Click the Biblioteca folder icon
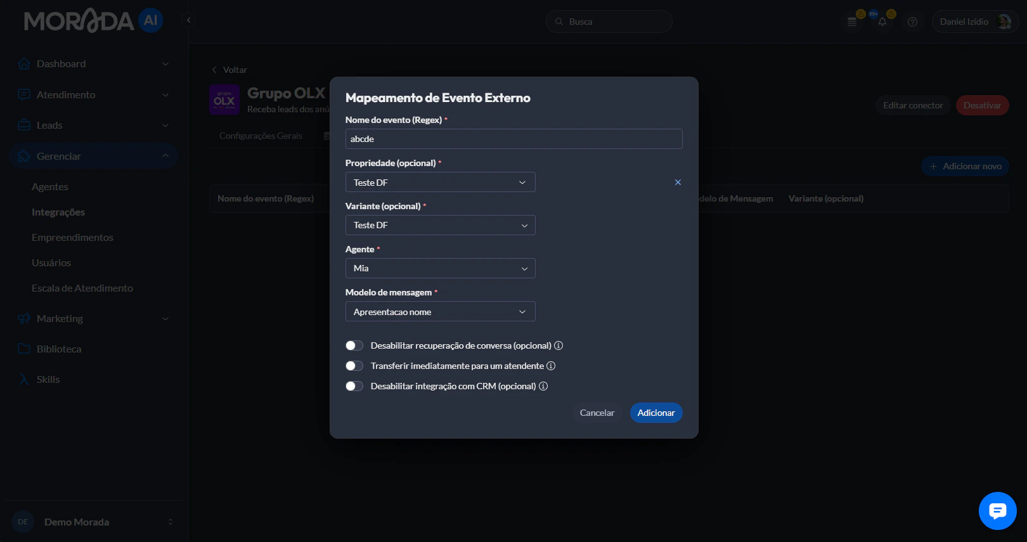This screenshot has height=542, width=1027. pyautogui.click(x=24, y=349)
